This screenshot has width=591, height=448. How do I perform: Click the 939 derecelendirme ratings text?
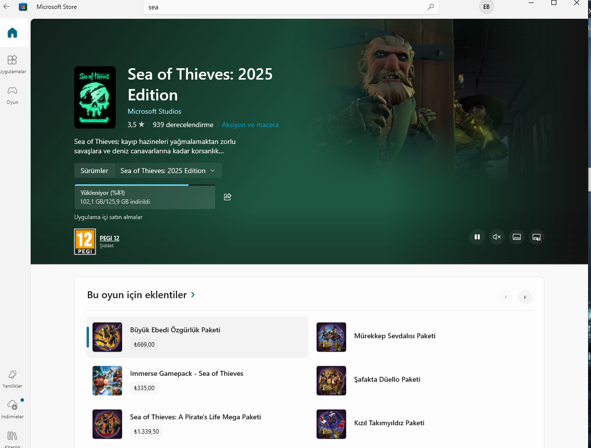(x=183, y=125)
